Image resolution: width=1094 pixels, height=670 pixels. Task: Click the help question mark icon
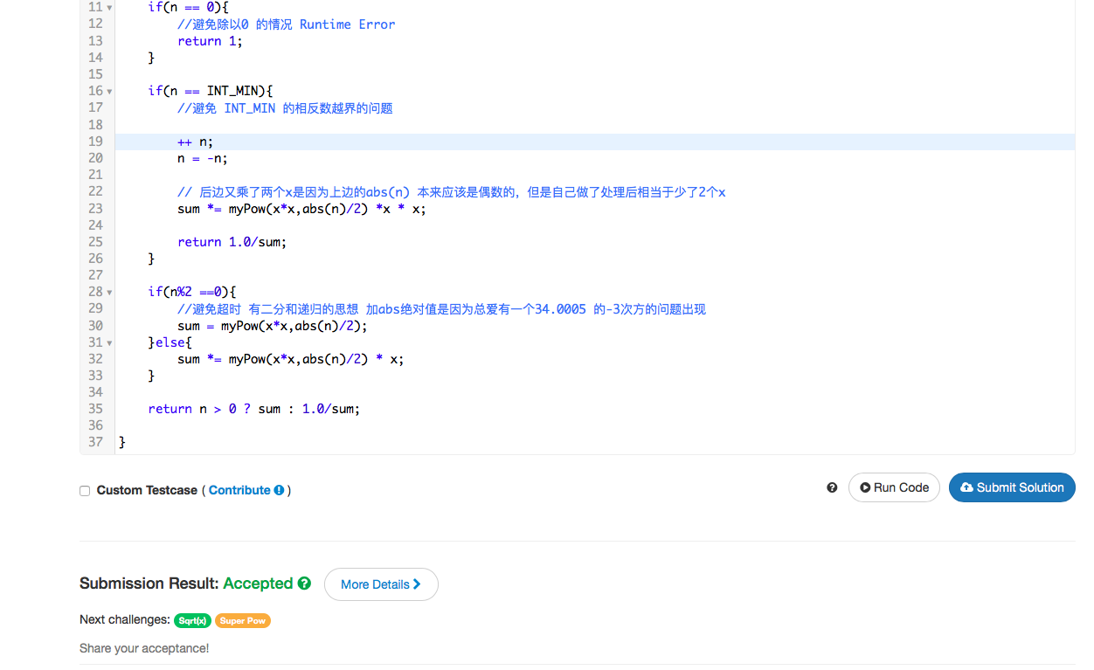832,487
